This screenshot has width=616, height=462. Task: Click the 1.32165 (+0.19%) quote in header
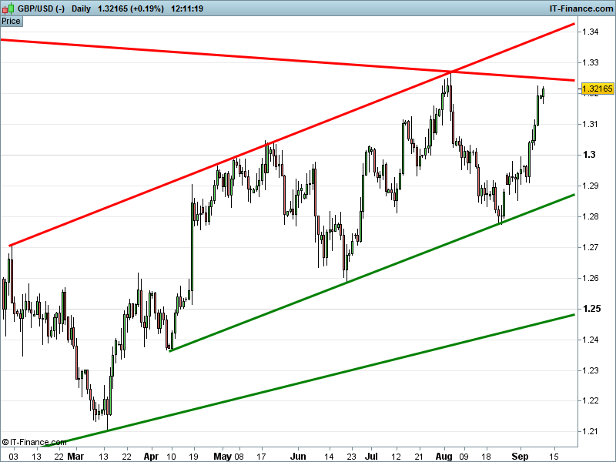[131, 8]
